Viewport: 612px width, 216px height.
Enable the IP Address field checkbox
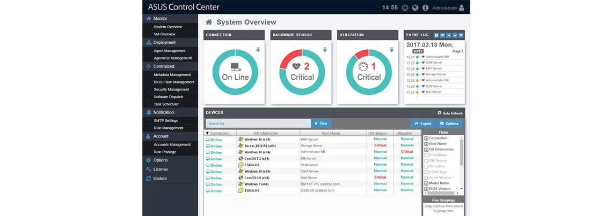[x=426, y=155]
